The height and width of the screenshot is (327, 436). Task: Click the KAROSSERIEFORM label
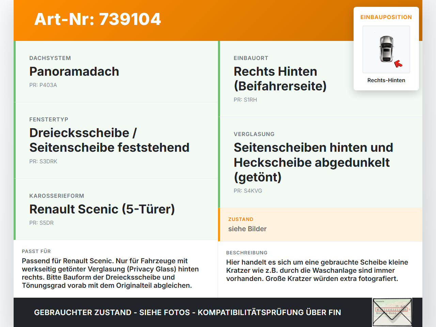pos(57,196)
